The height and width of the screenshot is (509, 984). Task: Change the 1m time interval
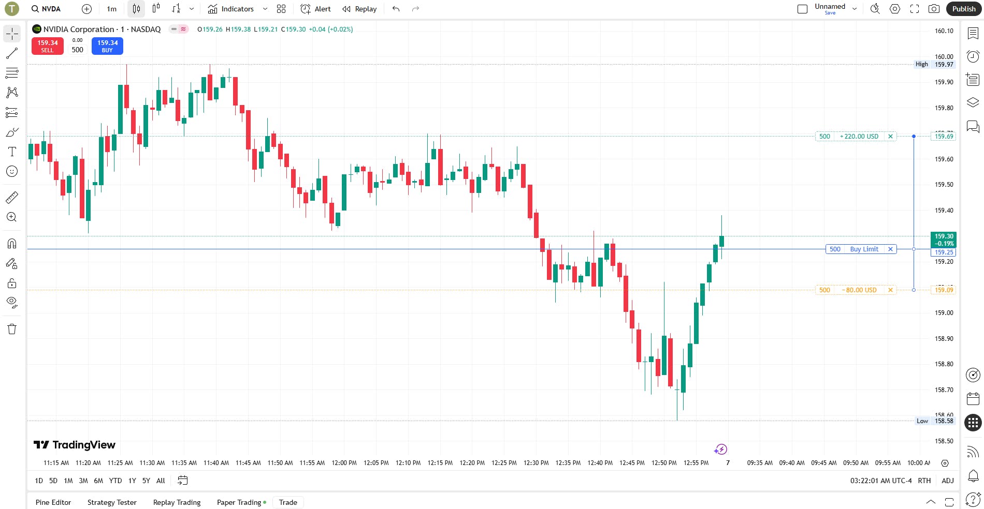pyautogui.click(x=112, y=9)
